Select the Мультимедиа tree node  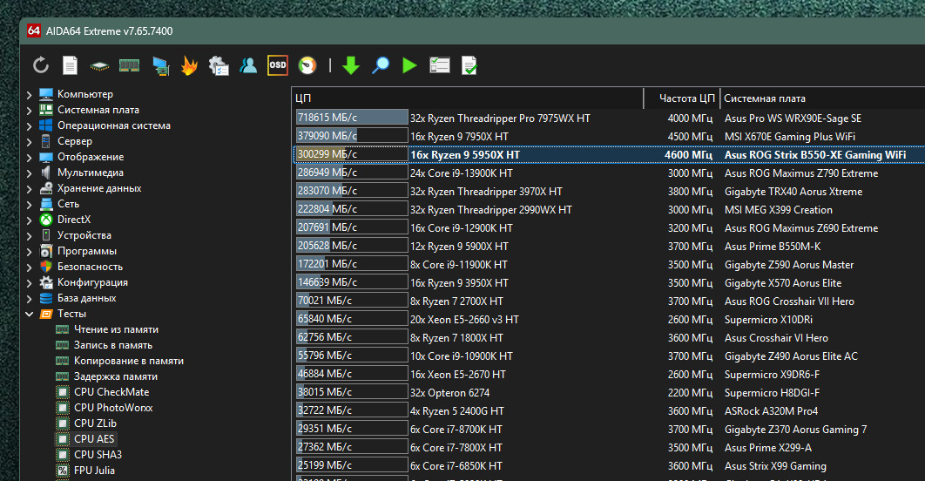pos(91,173)
